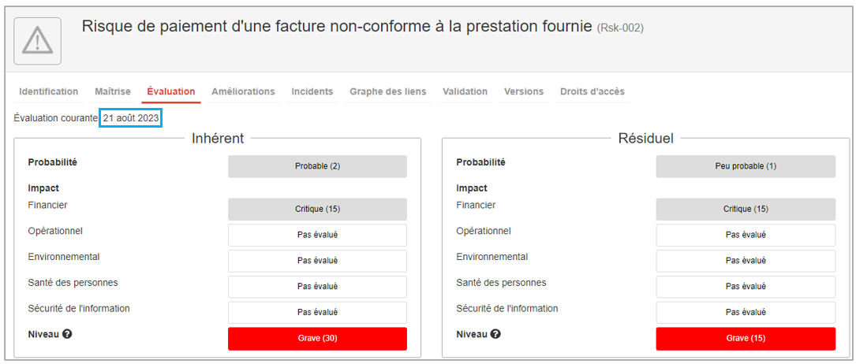The width and height of the screenshot is (856, 364).
Task: Click inherent Financier Critique (15) field
Action: point(317,209)
